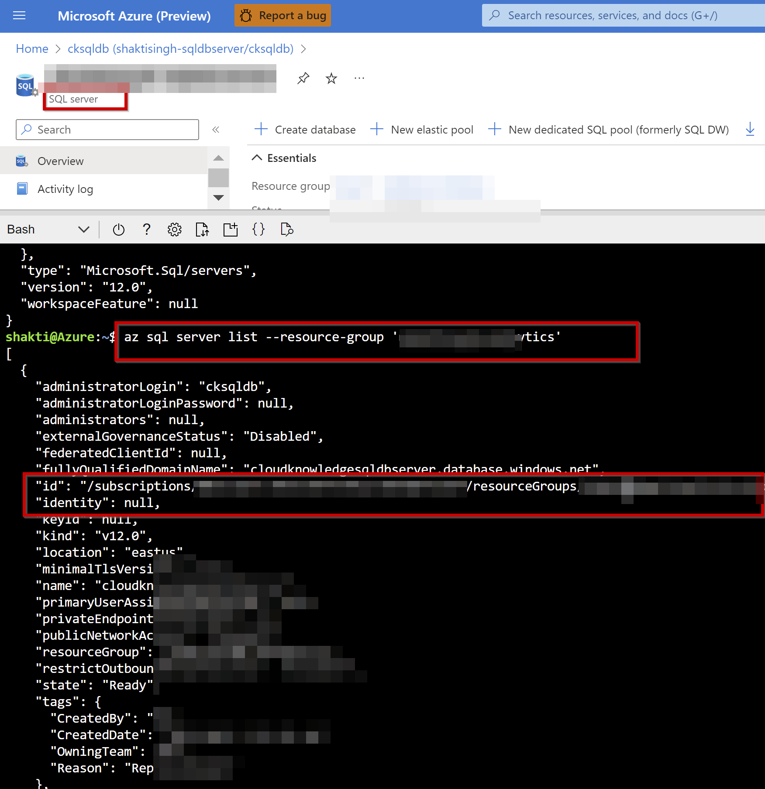
Task: Pin the SQL server to dashboard
Action: pyautogui.click(x=303, y=78)
